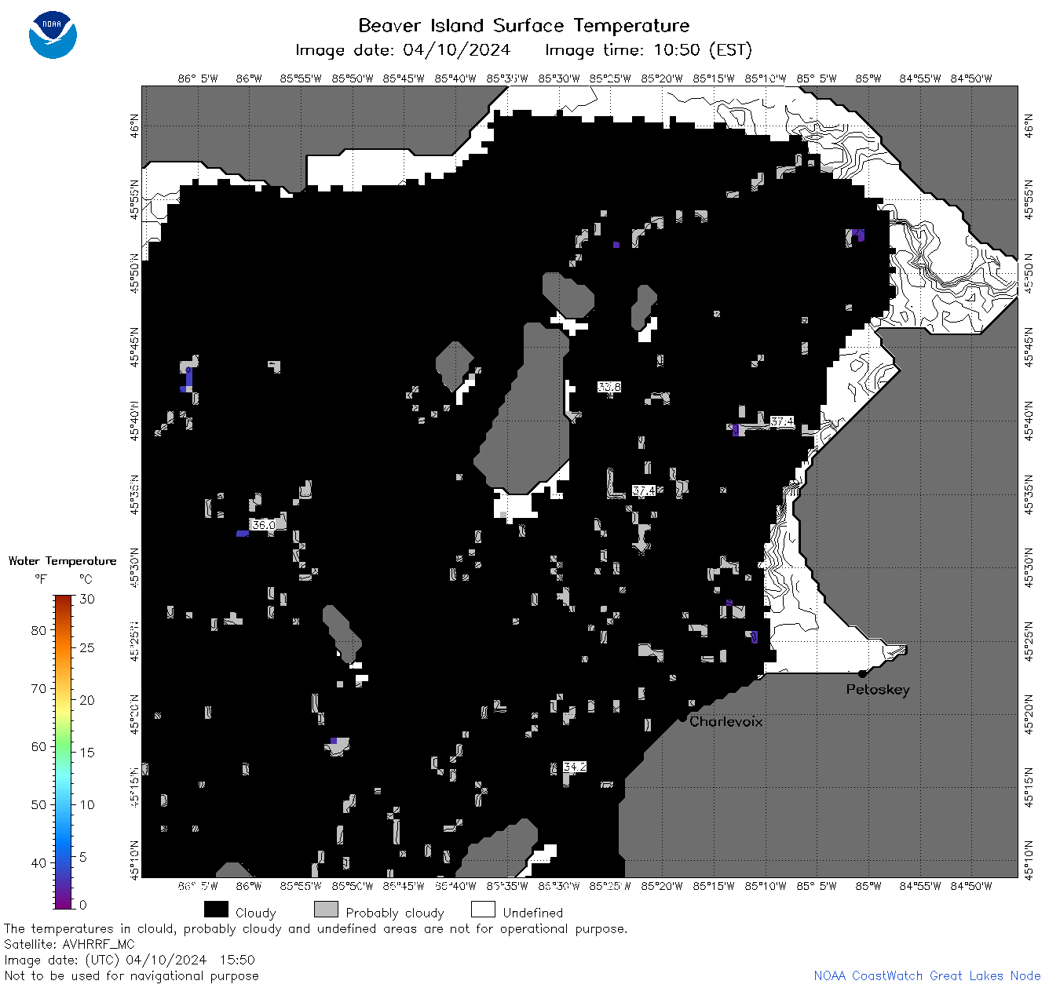Screen dimensions: 1049x988
Task: Click the 'Satellite: AVHRRF_MC' text
Action: coord(70,944)
